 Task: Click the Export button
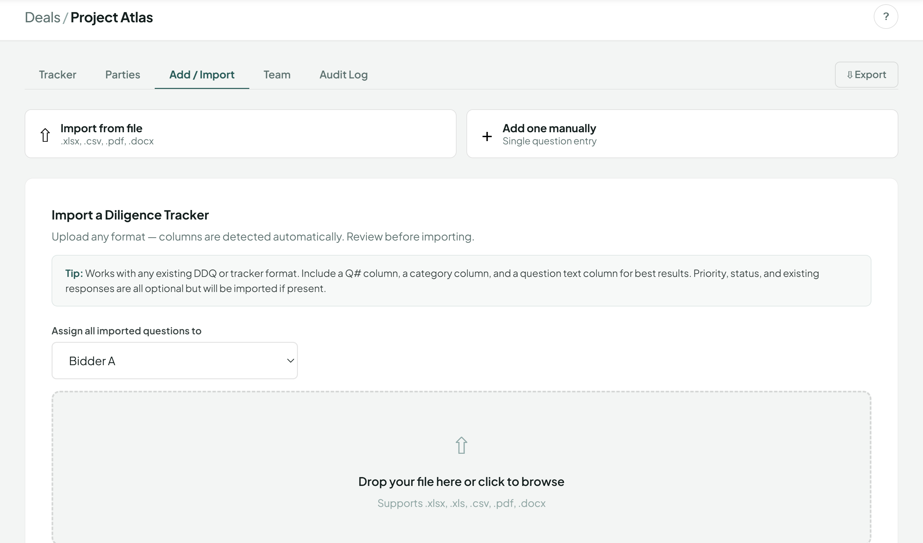pyautogui.click(x=866, y=74)
